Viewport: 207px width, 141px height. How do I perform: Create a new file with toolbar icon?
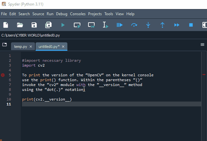[x=6, y=25]
